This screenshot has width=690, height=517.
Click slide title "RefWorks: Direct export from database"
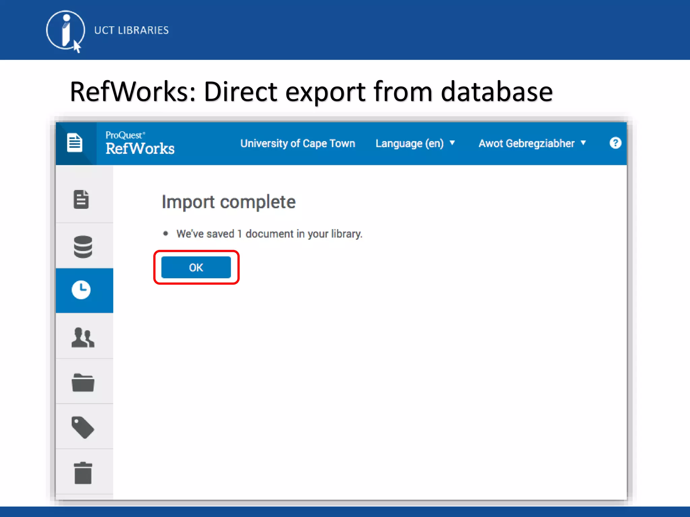click(311, 92)
